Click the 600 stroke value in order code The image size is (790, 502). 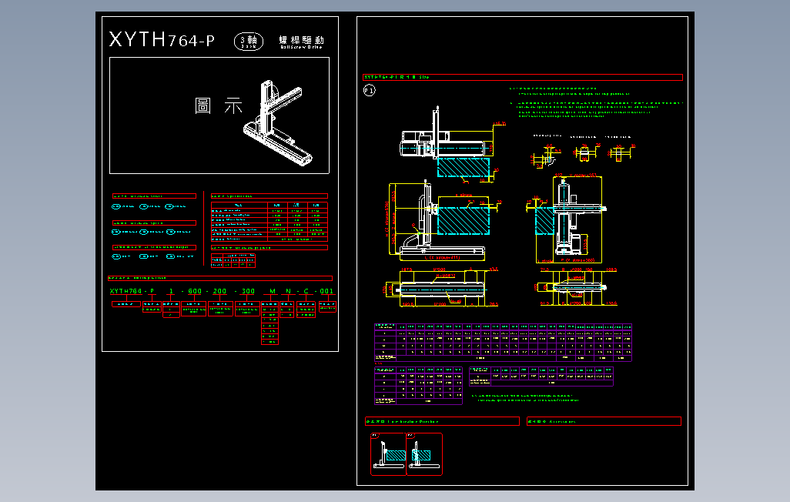coord(195,291)
